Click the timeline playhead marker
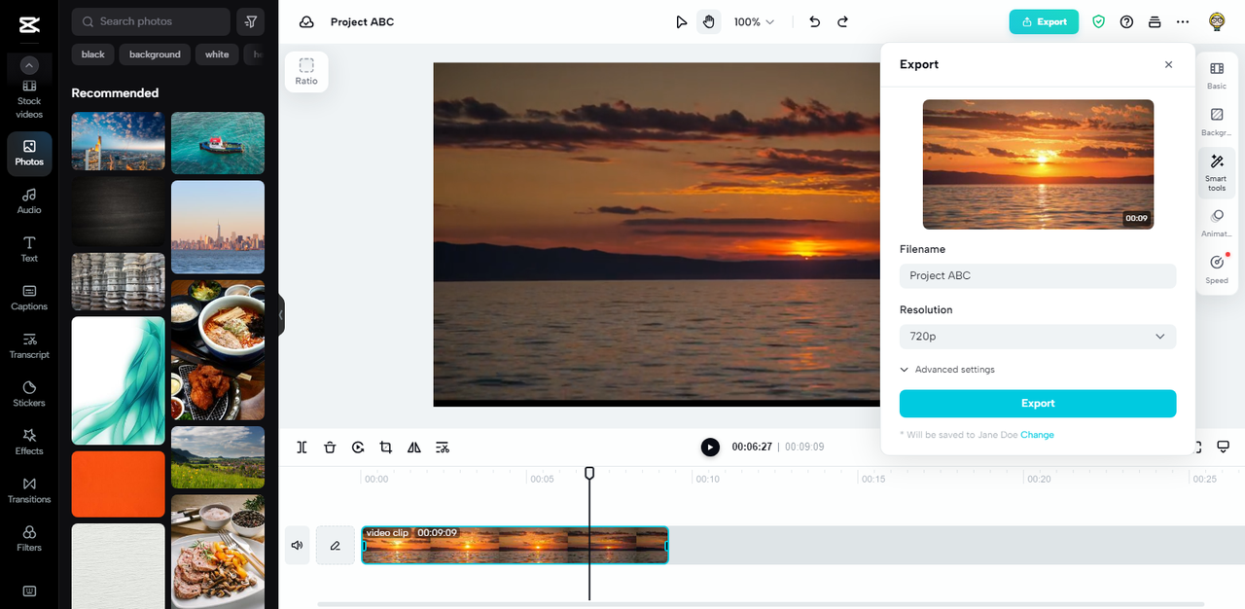 (589, 473)
